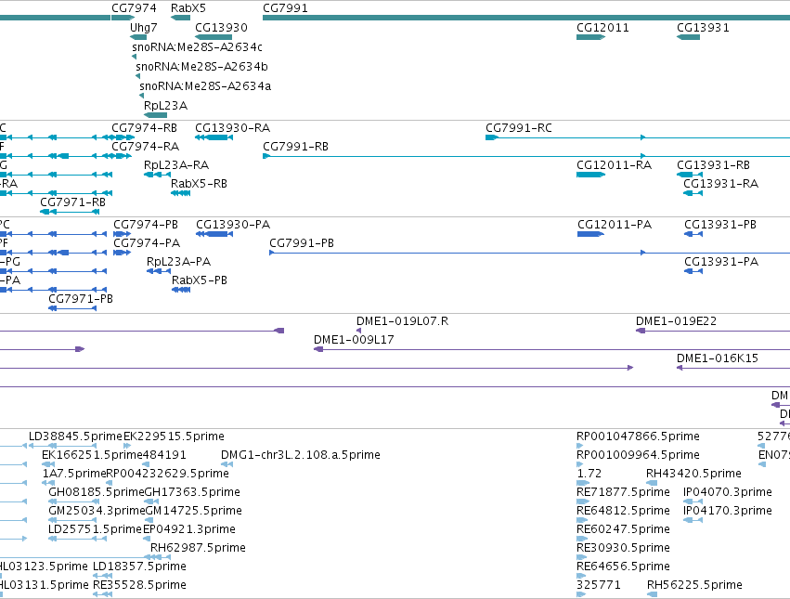This screenshot has width=790, height=599.
Task: Click EST RE35528.5prime
Action: (x=139, y=585)
